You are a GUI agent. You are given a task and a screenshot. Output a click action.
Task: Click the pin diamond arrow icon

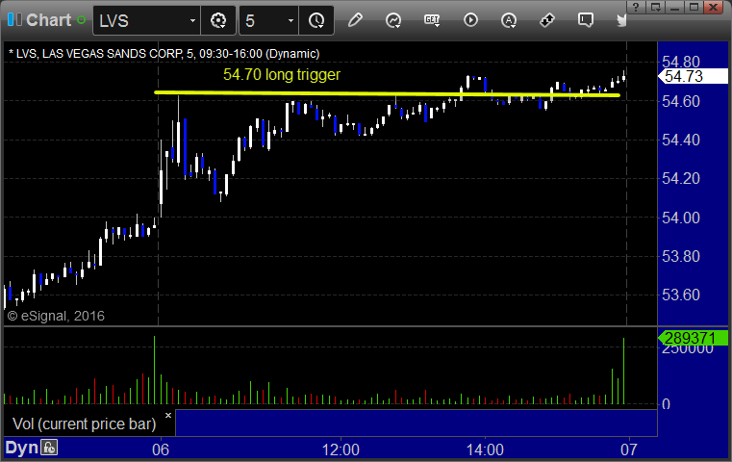pyautogui.click(x=547, y=20)
